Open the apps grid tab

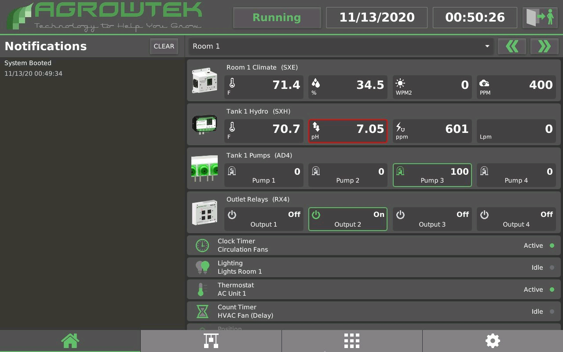[x=351, y=341]
